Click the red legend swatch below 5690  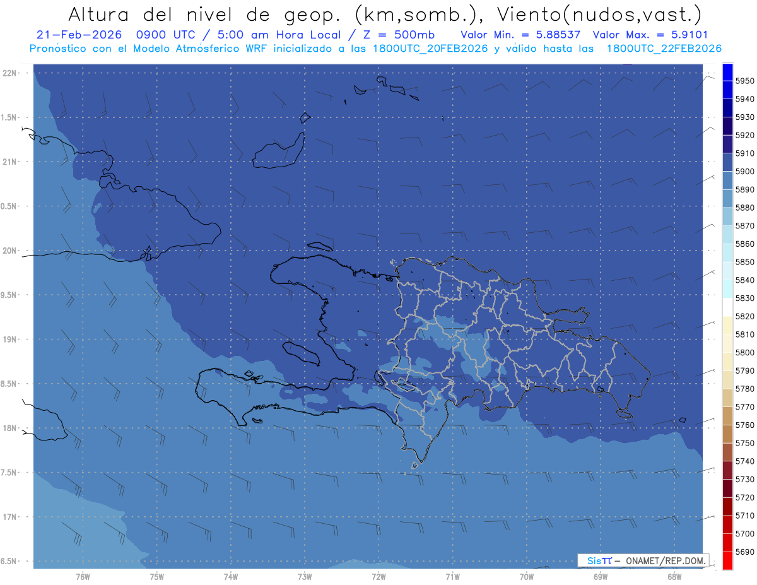pos(727,560)
